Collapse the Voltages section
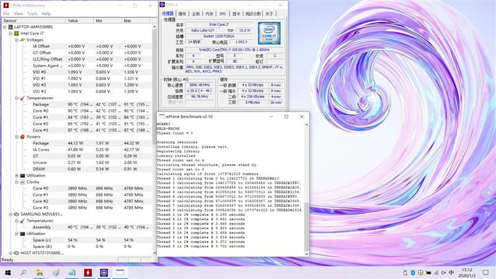The height and width of the screenshot is (279, 496). tap(17, 40)
